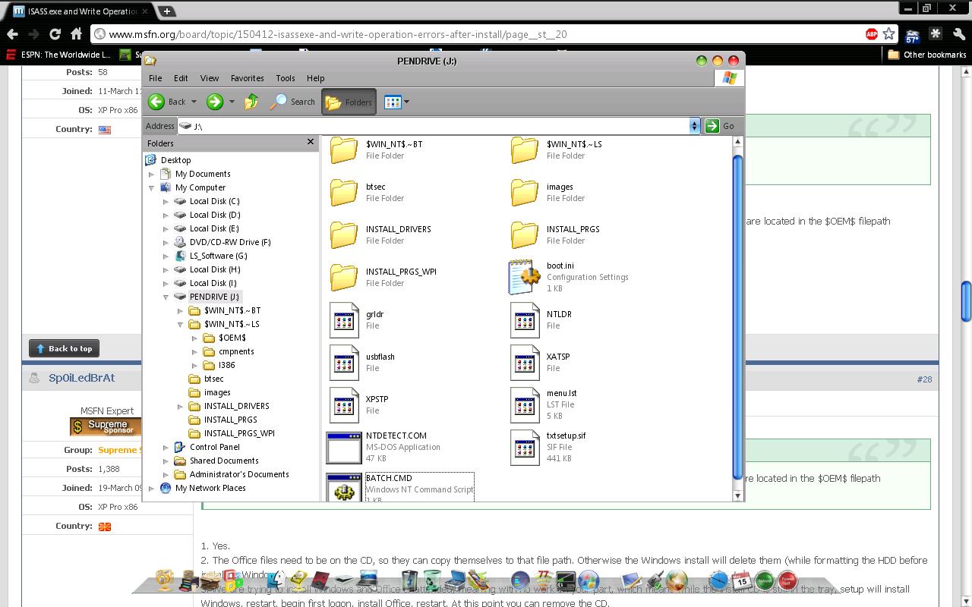Open the Sp0iLedBrAt user profile link
Viewport: 972px width, 607px height.
pos(81,378)
